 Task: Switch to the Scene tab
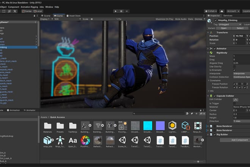click(46, 16)
